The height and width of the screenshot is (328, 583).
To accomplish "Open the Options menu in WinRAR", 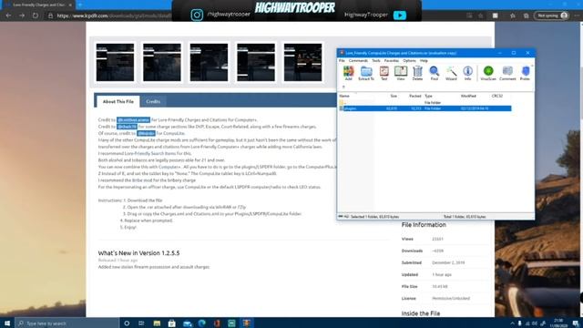I will [x=409, y=61].
